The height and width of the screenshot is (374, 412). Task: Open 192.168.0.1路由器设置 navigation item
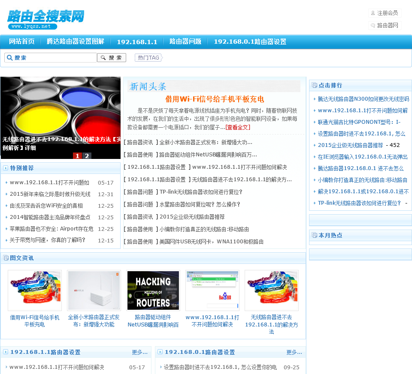tap(250, 42)
